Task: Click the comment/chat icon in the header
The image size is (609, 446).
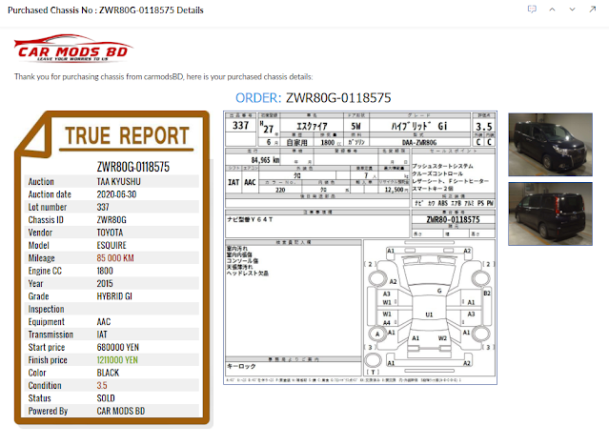Action: coord(532,9)
